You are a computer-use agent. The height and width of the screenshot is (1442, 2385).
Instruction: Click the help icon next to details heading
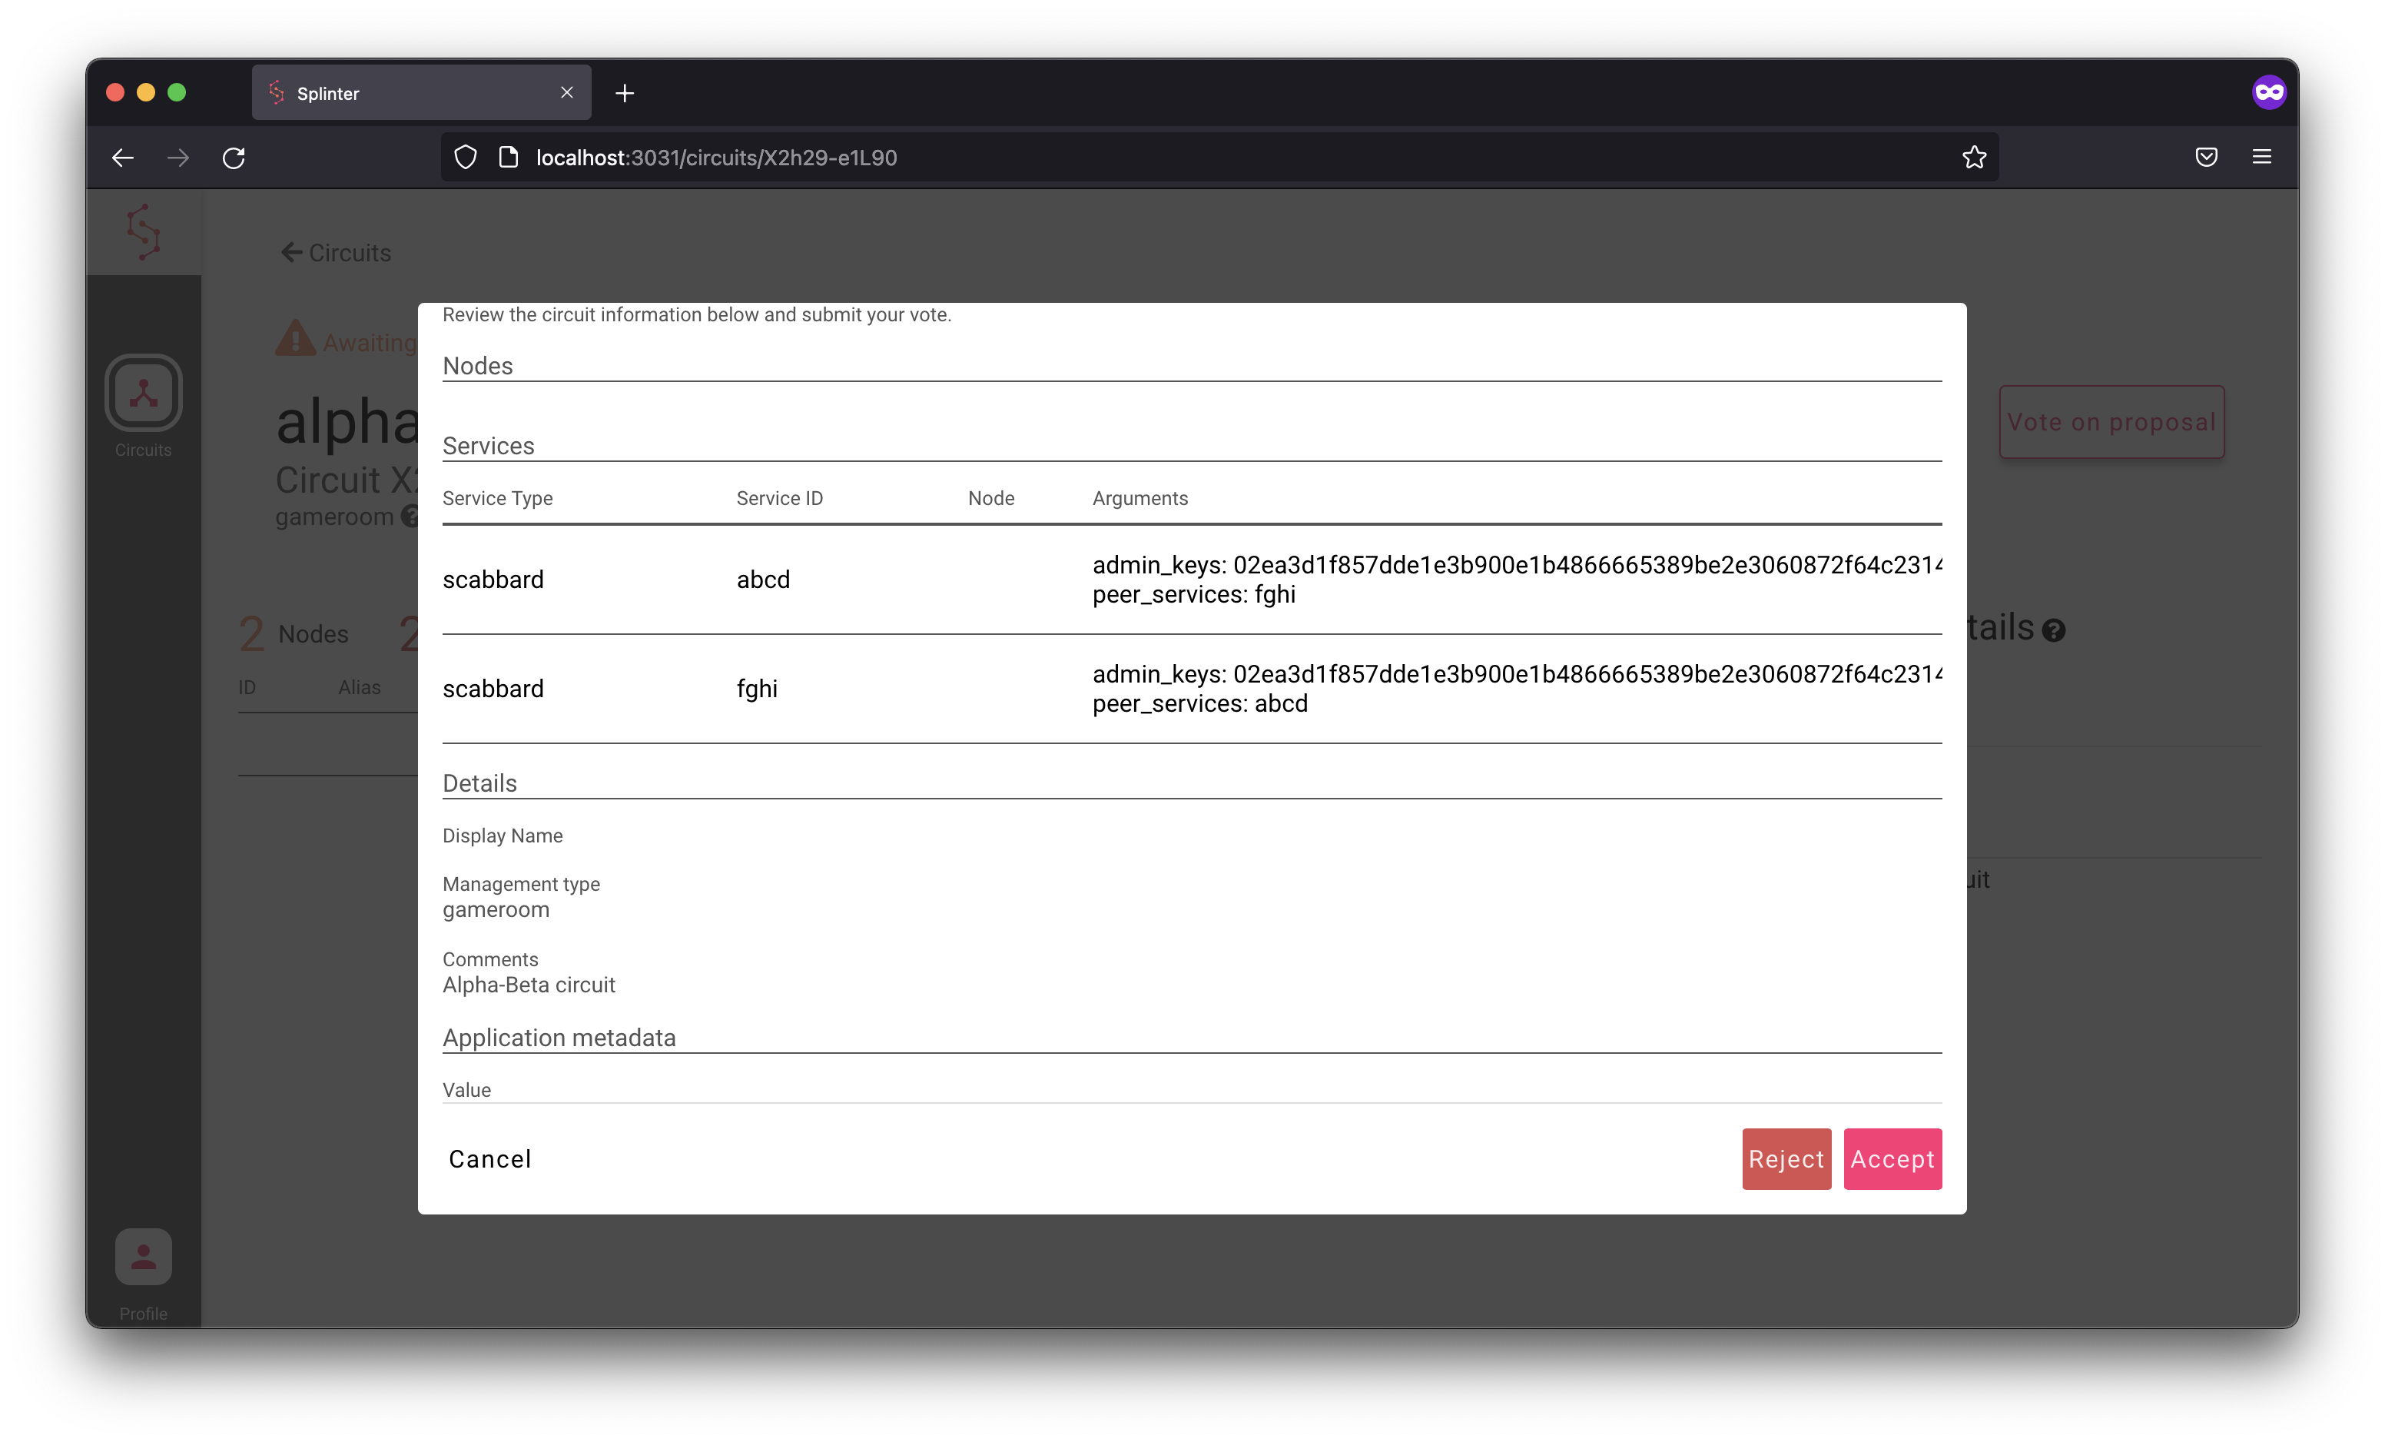pyautogui.click(x=2053, y=630)
